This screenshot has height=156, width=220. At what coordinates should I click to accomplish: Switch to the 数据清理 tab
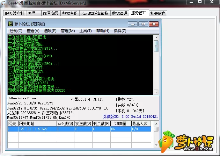tap(120, 13)
